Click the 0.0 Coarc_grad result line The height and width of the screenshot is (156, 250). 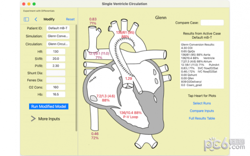(x=191, y=85)
